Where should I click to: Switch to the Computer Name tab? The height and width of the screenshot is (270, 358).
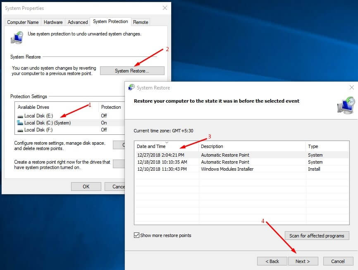pyautogui.click(x=23, y=22)
